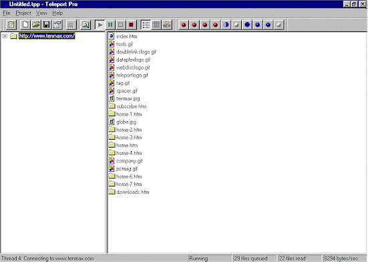The height and width of the screenshot is (262, 368).
Task: Select home-6.htm entry
Action: tap(129, 176)
